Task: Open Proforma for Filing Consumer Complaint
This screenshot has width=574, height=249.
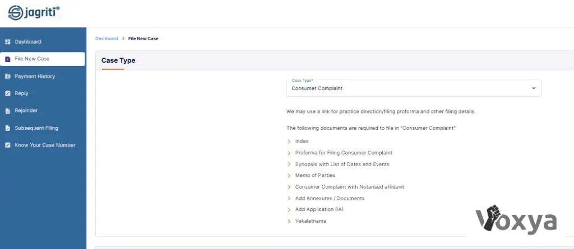Action: point(344,153)
